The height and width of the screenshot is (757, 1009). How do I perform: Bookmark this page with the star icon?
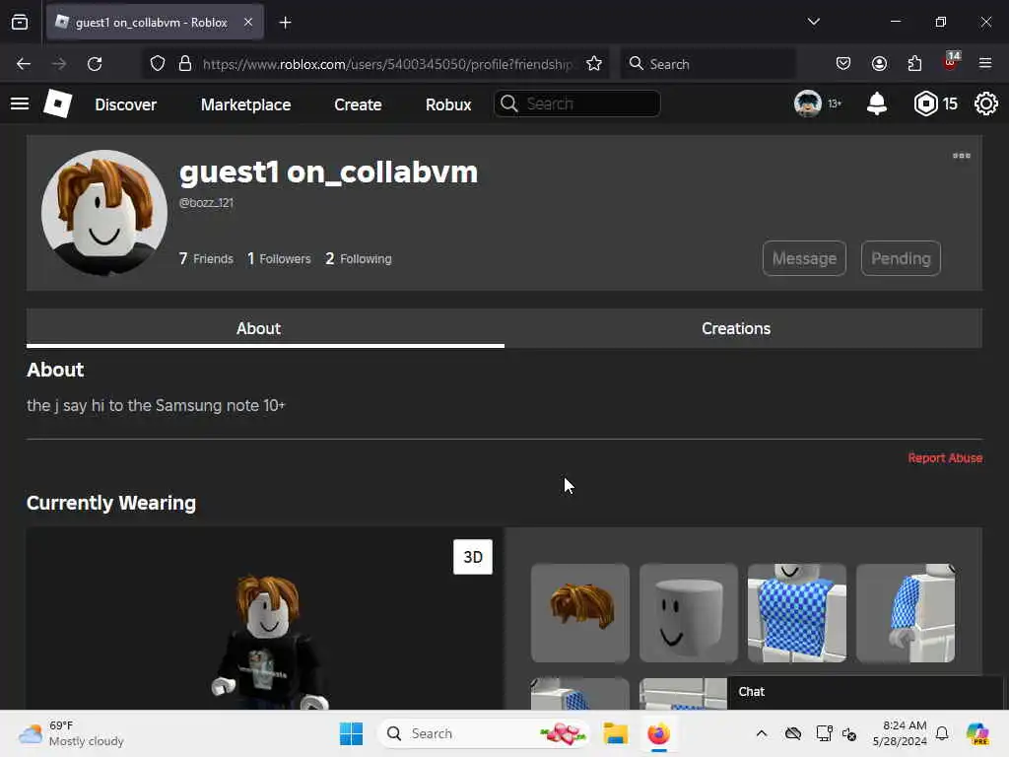tap(594, 64)
